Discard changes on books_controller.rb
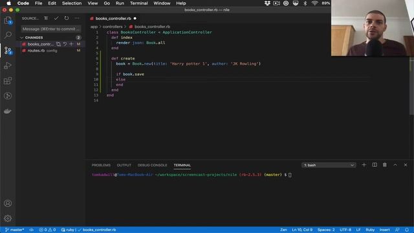The height and width of the screenshot is (233, 414). pos(65,44)
